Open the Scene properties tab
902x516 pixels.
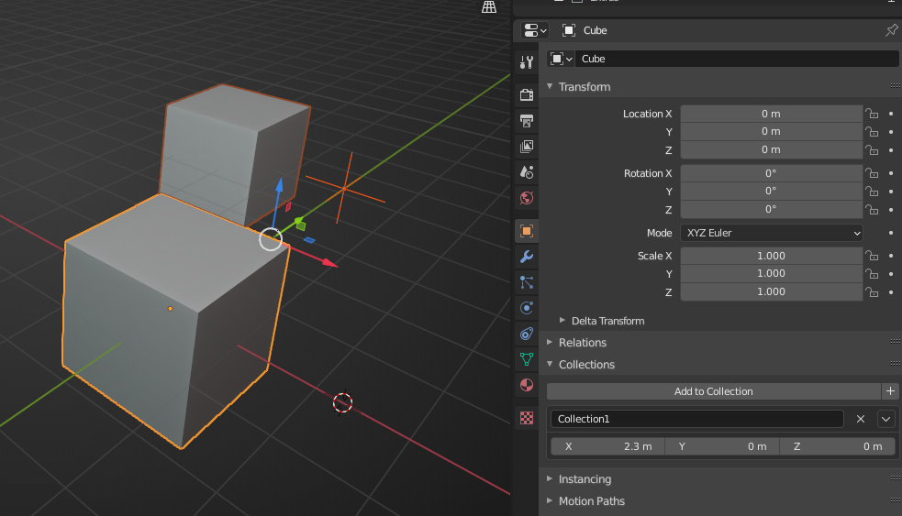527,171
